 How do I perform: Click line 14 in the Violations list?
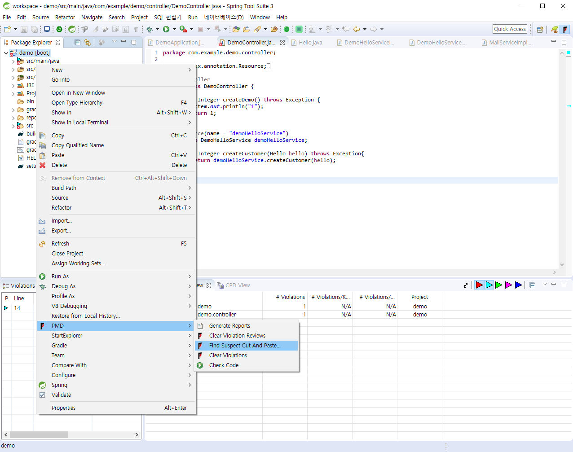(x=17, y=308)
